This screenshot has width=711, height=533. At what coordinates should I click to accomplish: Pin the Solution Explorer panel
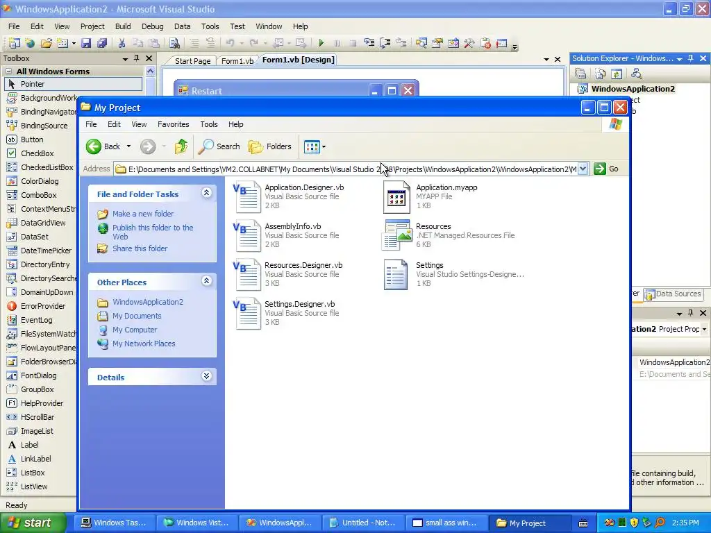pos(691,58)
